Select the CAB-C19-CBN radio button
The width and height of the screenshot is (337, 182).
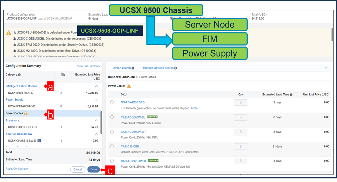pyautogui.click(x=112, y=146)
